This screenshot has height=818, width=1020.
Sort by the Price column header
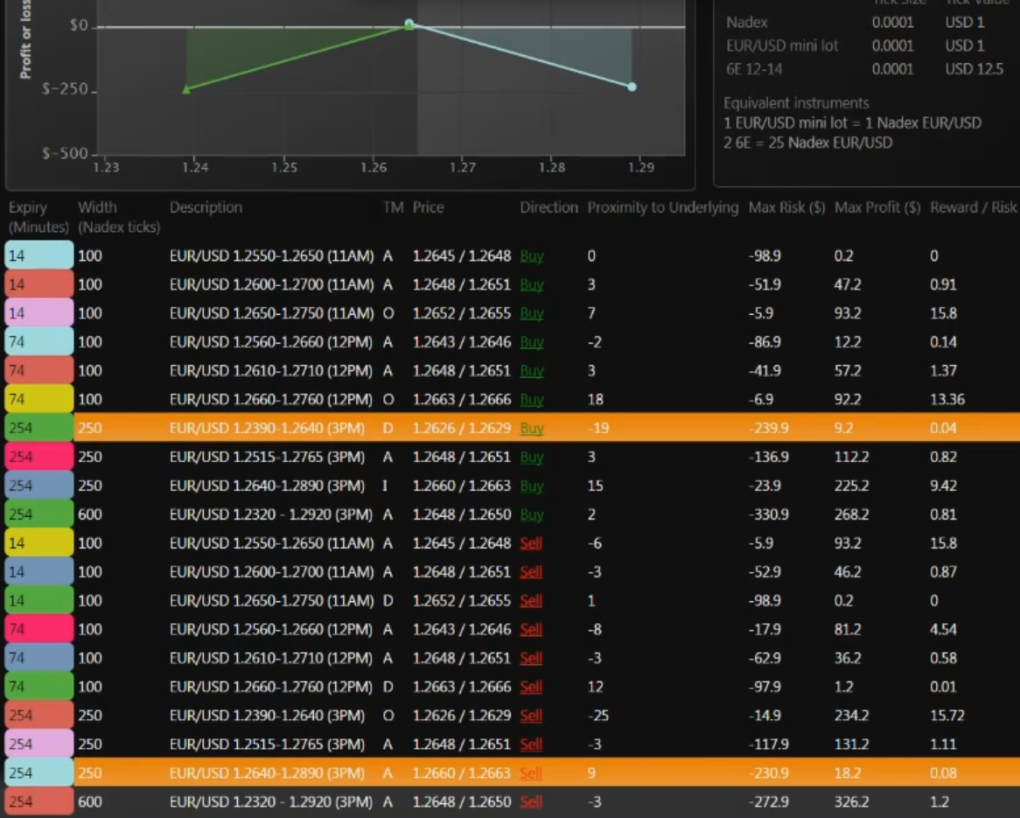pos(428,207)
